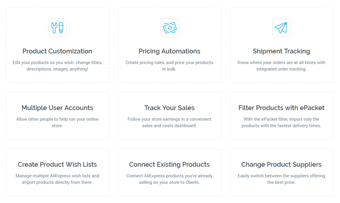
Task: Click the 'Follow your store earnings' description
Action: [x=169, y=122]
